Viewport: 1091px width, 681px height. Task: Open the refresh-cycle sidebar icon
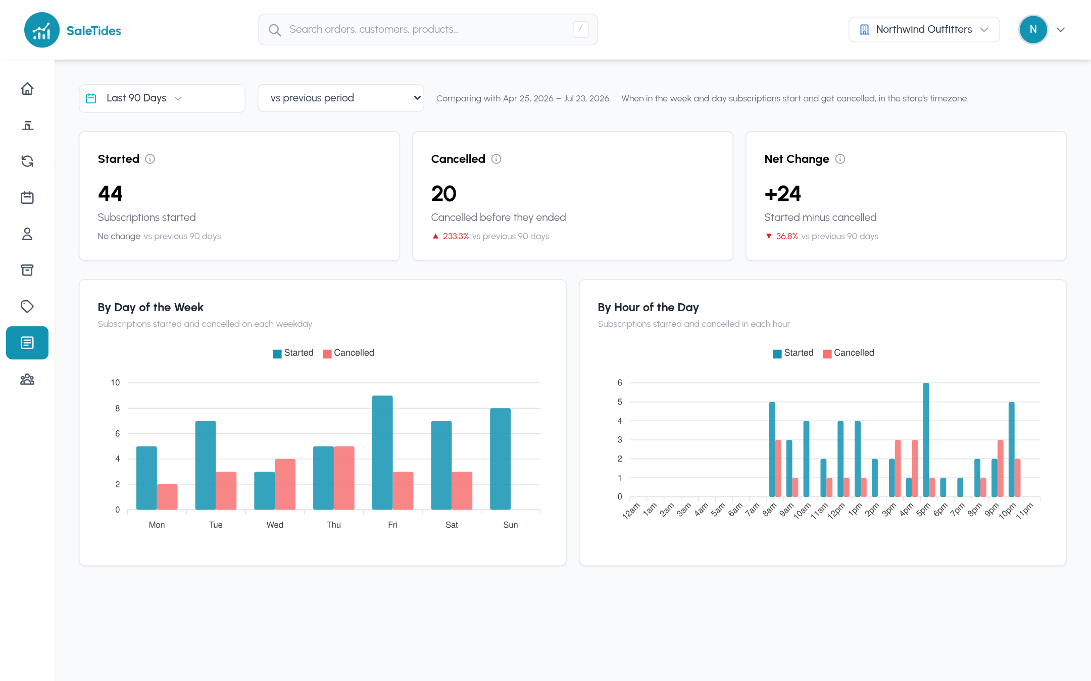coord(27,161)
